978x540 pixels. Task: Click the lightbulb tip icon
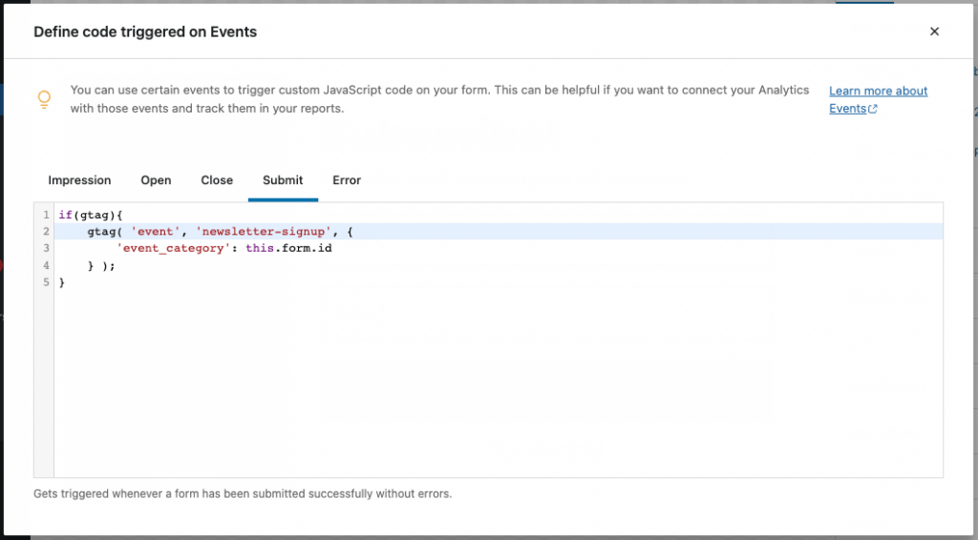coord(44,99)
